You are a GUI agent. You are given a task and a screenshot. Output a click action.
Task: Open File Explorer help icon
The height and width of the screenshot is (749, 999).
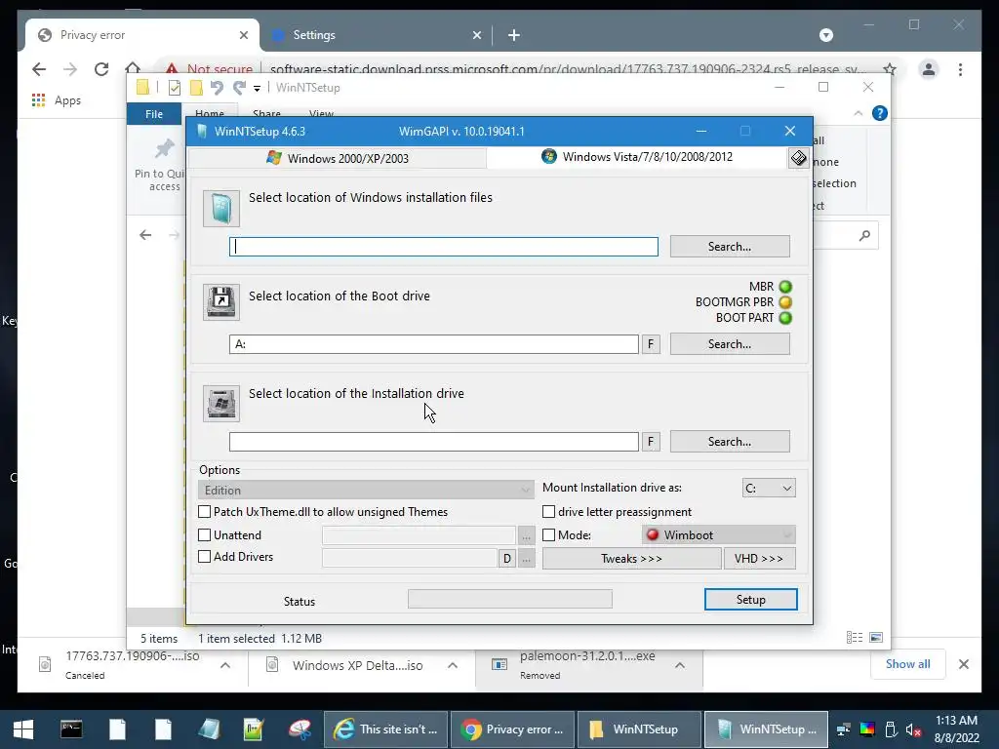click(880, 113)
